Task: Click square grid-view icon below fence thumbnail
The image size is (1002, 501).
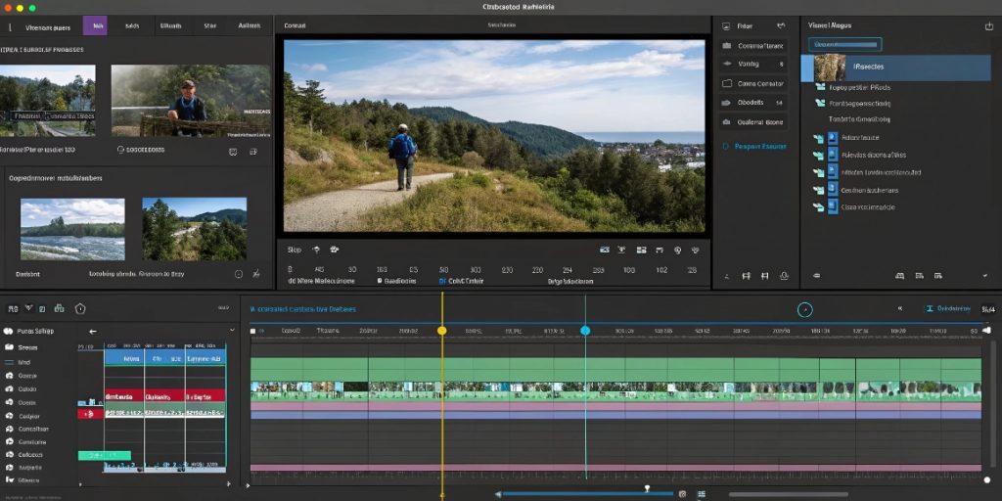Action: [x=233, y=152]
